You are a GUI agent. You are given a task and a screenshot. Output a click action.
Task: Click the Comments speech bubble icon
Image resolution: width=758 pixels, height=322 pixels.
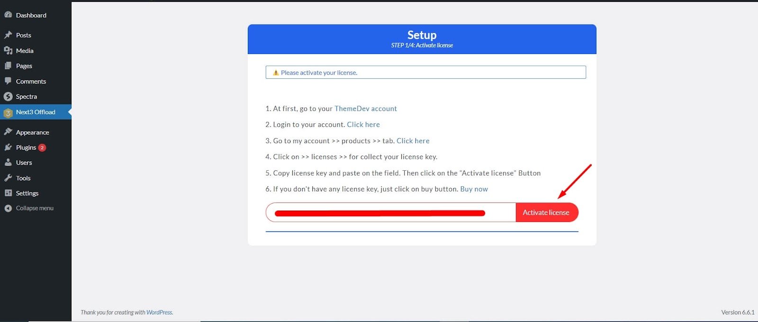(x=8, y=81)
